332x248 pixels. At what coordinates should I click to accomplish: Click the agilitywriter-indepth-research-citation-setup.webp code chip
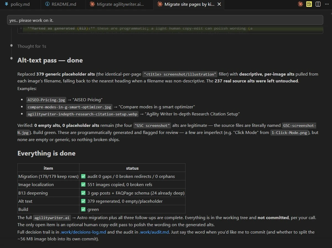[x=82, y=114]
